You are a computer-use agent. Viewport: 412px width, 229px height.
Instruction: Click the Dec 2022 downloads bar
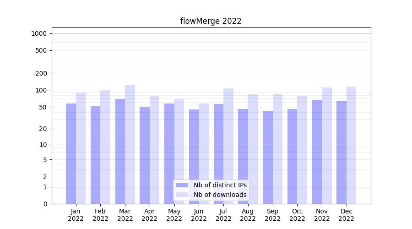pyautogui.click(x=351, y=145)
